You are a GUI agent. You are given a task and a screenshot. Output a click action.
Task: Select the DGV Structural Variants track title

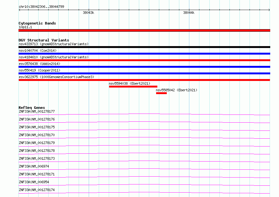click(44, 40)
